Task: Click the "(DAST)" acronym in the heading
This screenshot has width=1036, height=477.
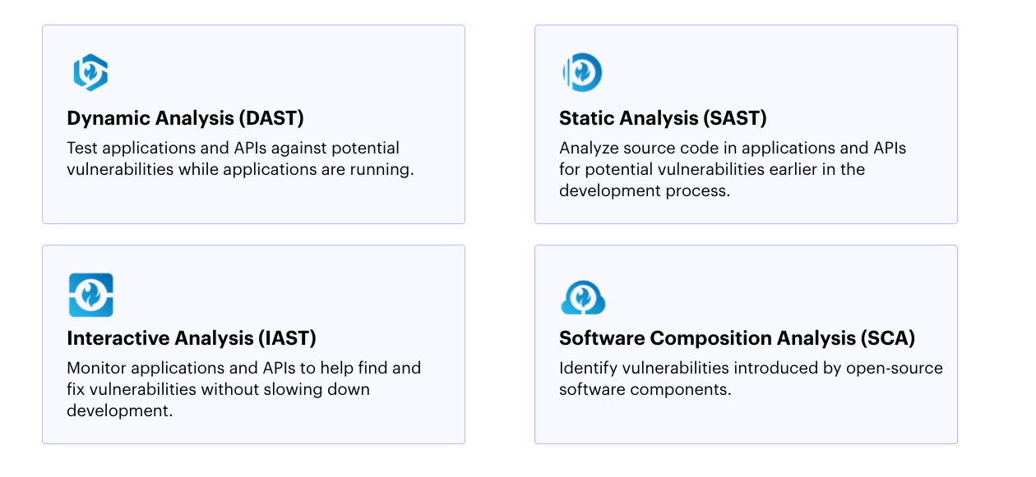Action: pos(271,118)
